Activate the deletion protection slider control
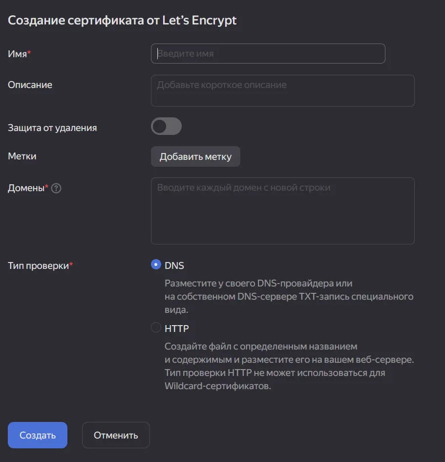 tap(166, 126)
